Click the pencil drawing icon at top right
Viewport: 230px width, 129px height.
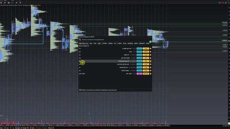tap(226, 3)
